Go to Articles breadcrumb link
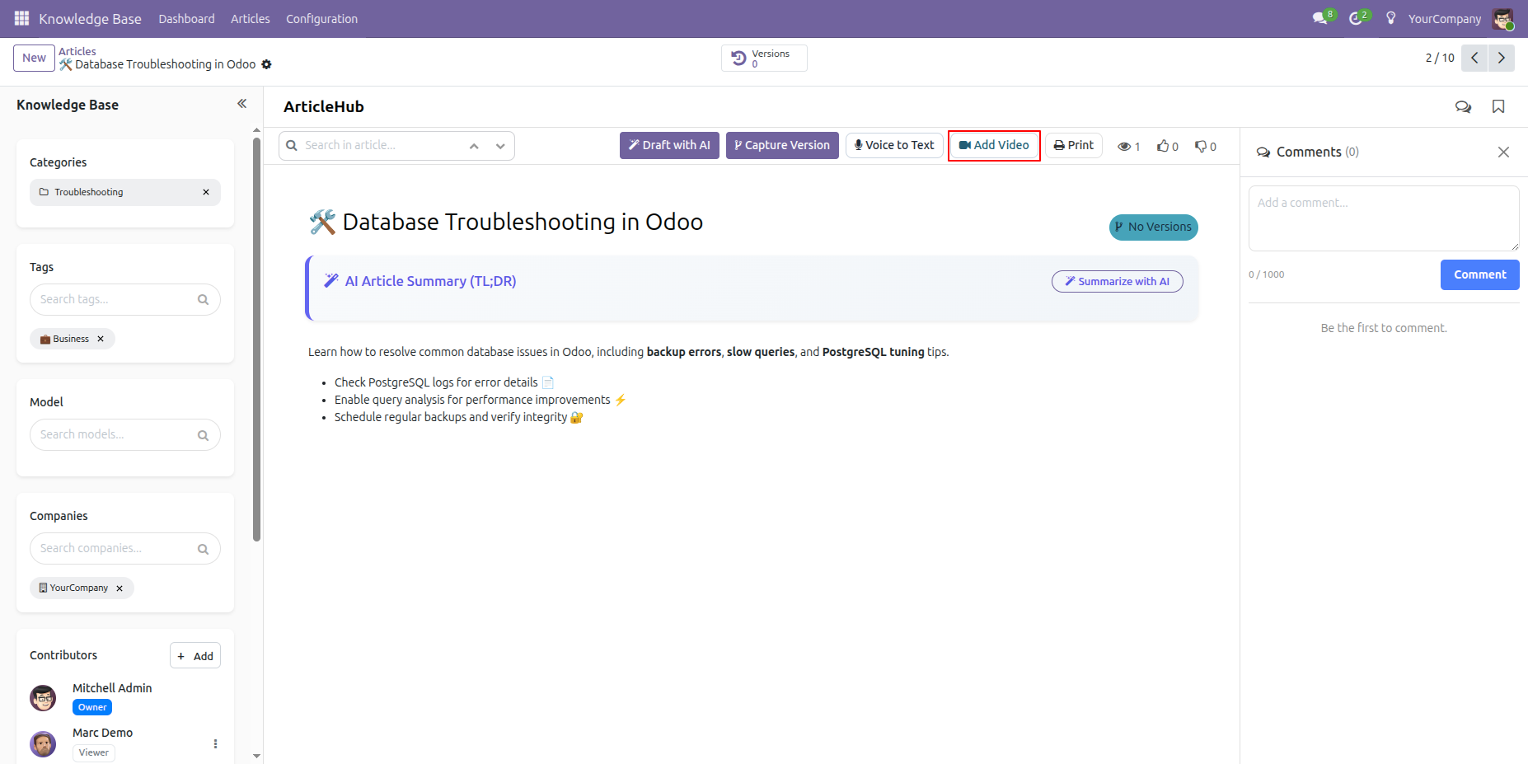Screen dimensions: 1528x764 pyautogui.click(x=77, y=51)
